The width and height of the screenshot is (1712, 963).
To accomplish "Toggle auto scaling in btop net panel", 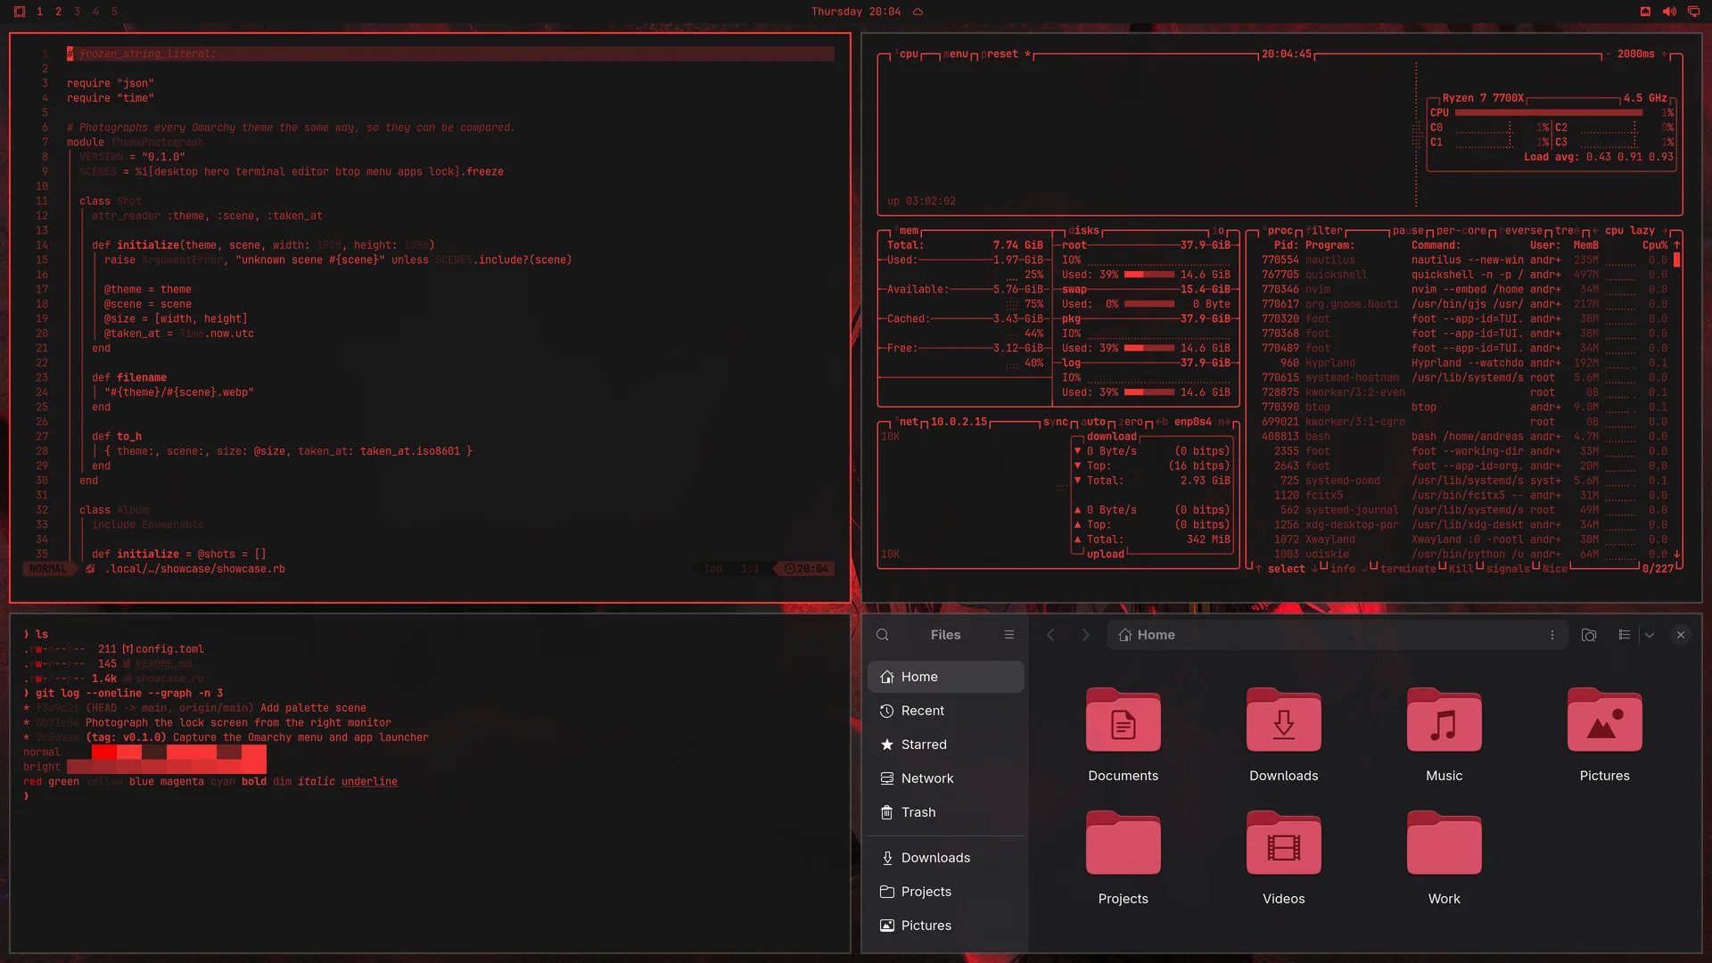I will 1093,422.
